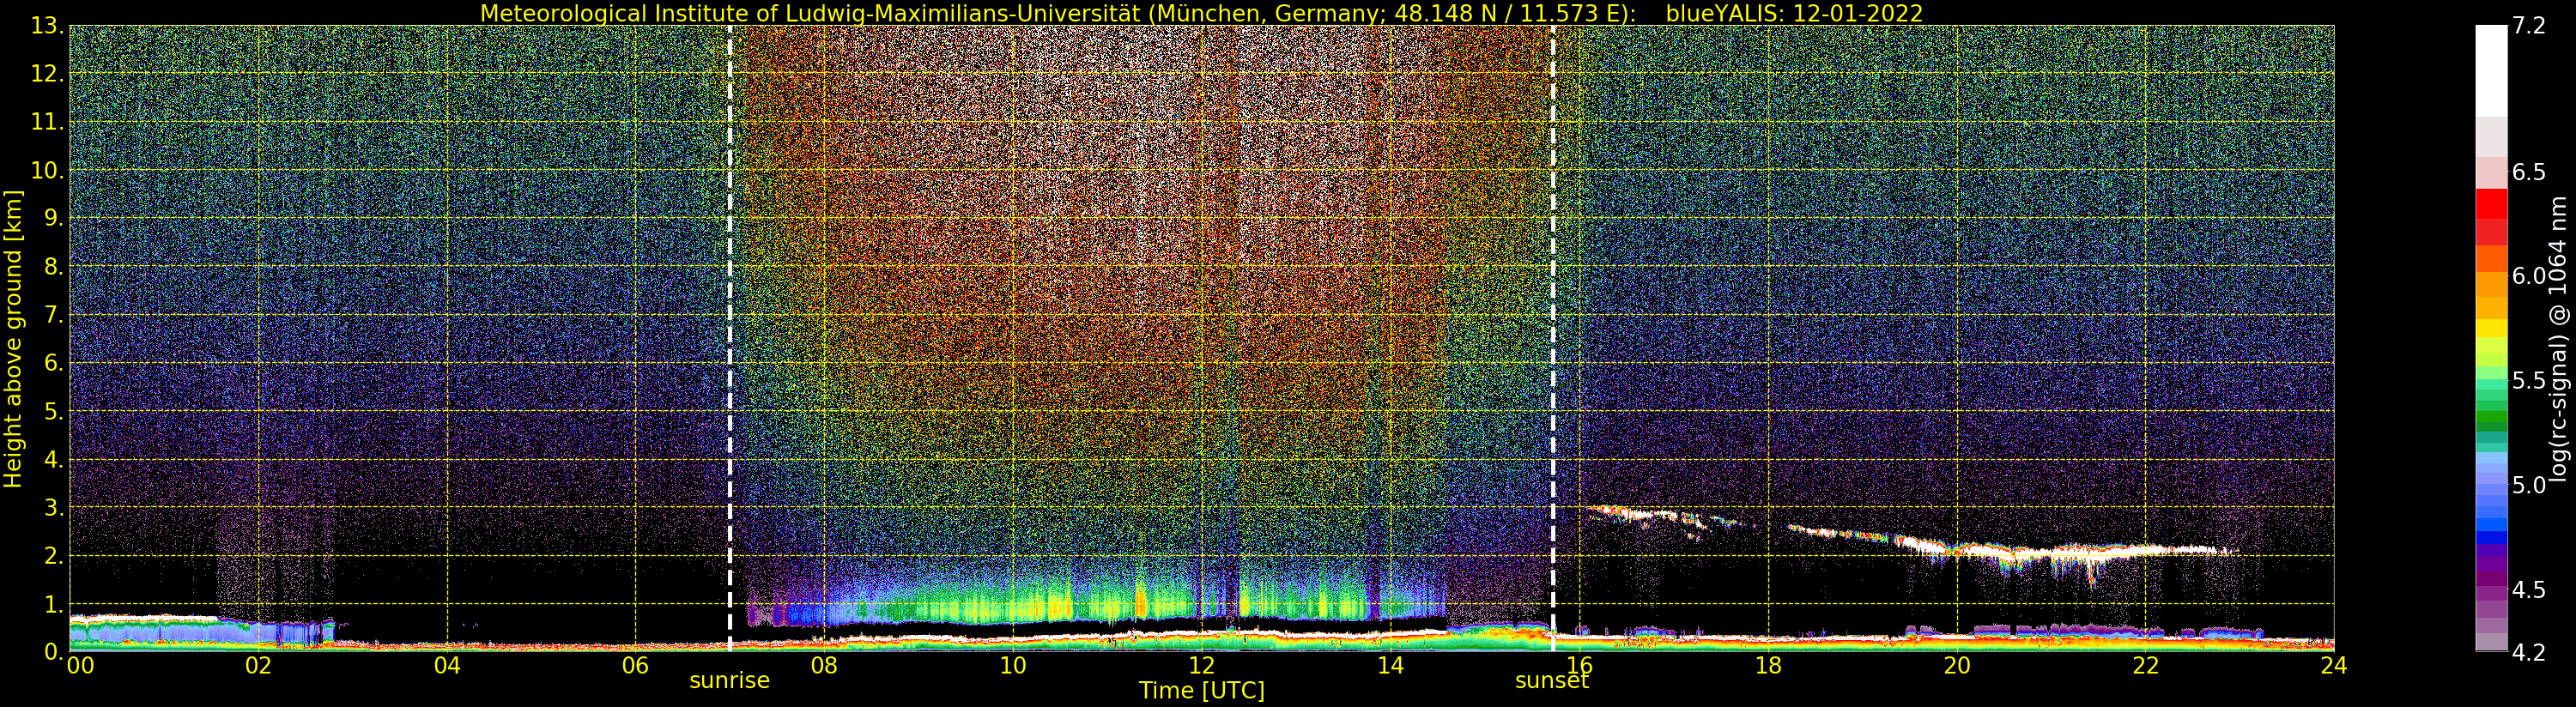Click the "11." height axis tick label
Screen dimensions: 2576x707
click(48, 122)
